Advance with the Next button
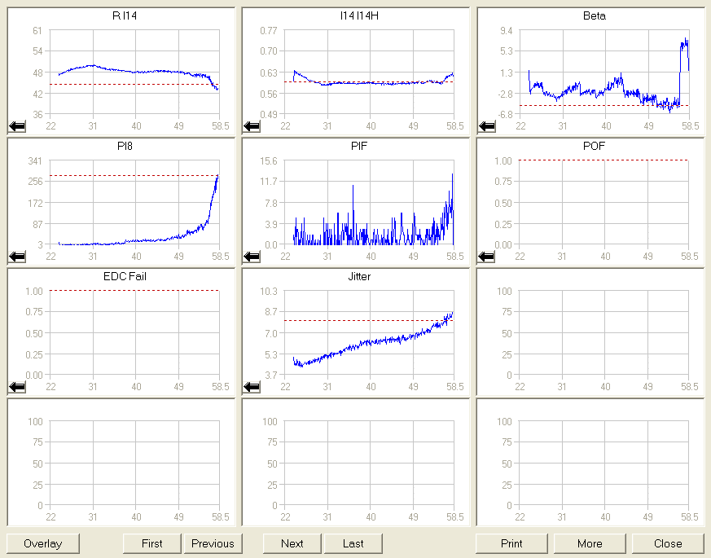The image size is (711, 558). tap(292, 543)
